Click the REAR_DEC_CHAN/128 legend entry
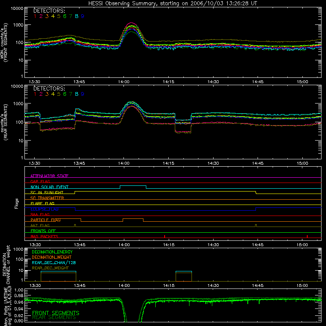Viewport: 326px width, 326px height. [54, 262]
